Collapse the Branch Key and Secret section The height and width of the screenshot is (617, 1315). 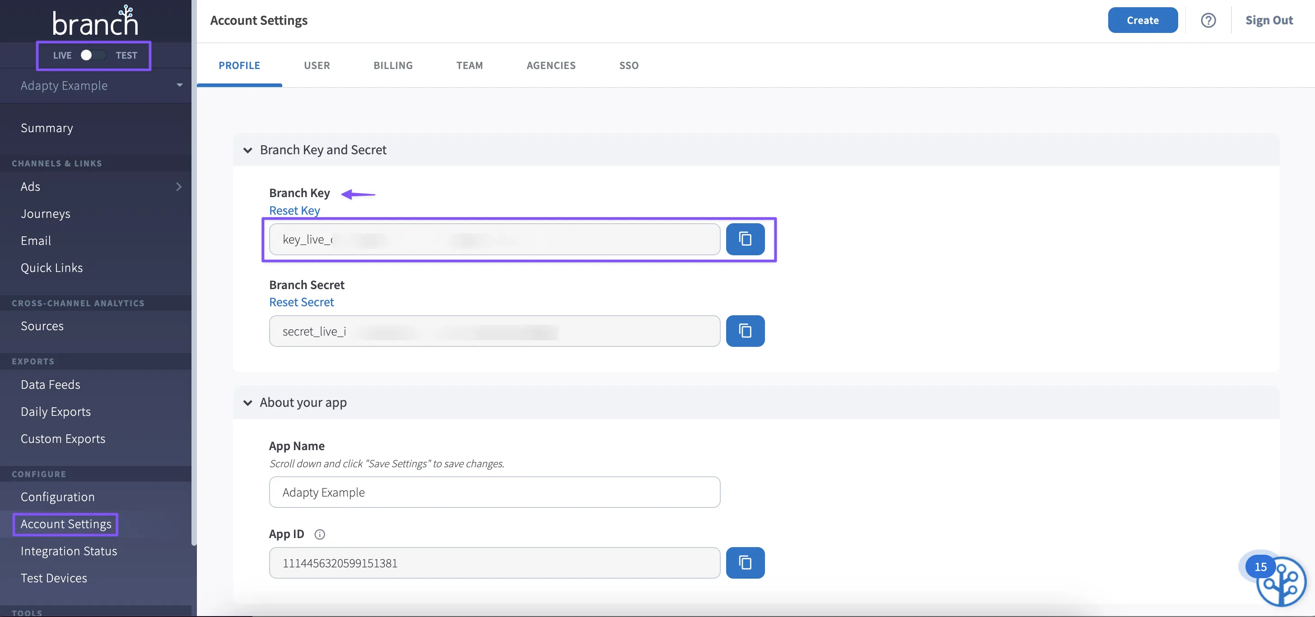coord(248,150)
